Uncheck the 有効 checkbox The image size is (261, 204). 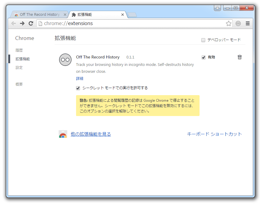pyautogui.click(x=203, y=57)
